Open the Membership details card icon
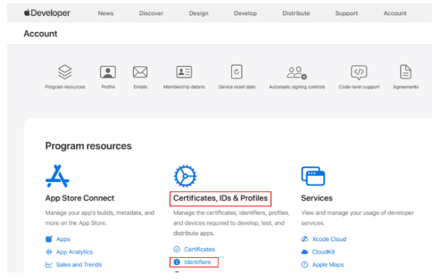The width and height of the screenshot is (439, 280). (184, 72)
